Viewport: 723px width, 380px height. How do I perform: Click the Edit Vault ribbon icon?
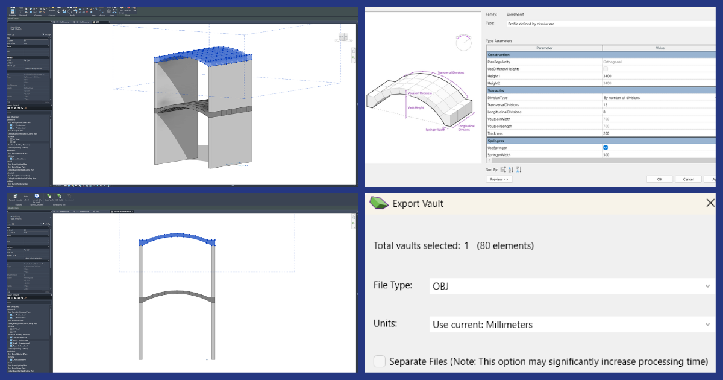click(x=58, y=197)
